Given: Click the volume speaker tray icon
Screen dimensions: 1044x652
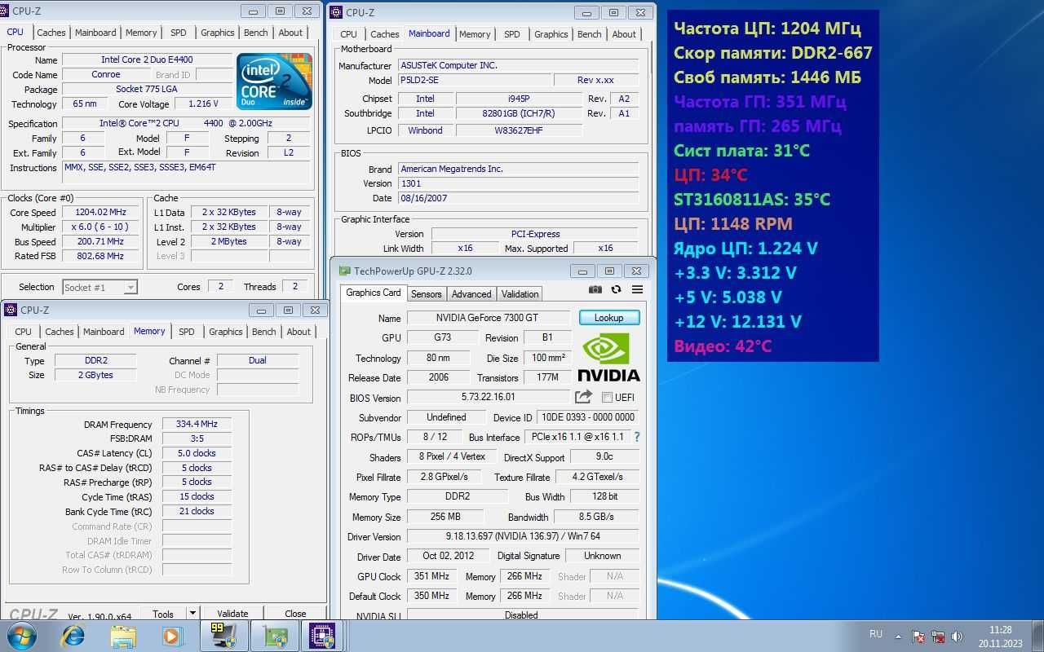Looking at the screenshot, I should tap(958, 636).
